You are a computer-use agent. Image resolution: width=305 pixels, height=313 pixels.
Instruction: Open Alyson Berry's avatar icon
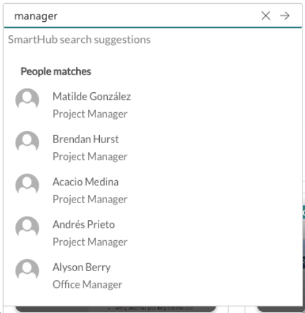coord(27,271)
